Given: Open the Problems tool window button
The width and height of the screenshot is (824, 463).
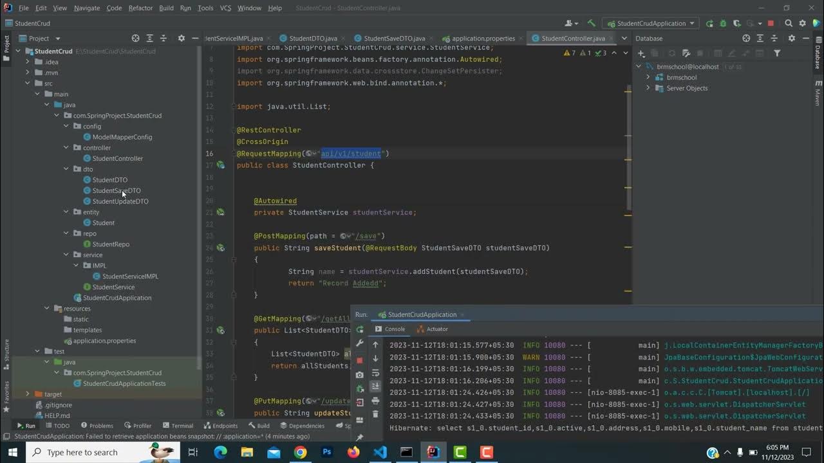Looking at the screenshot, I should click(x=97, y=426).
